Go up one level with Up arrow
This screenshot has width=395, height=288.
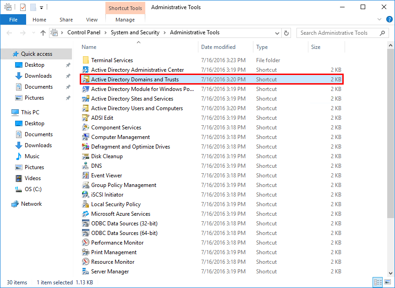pos(43,33)
